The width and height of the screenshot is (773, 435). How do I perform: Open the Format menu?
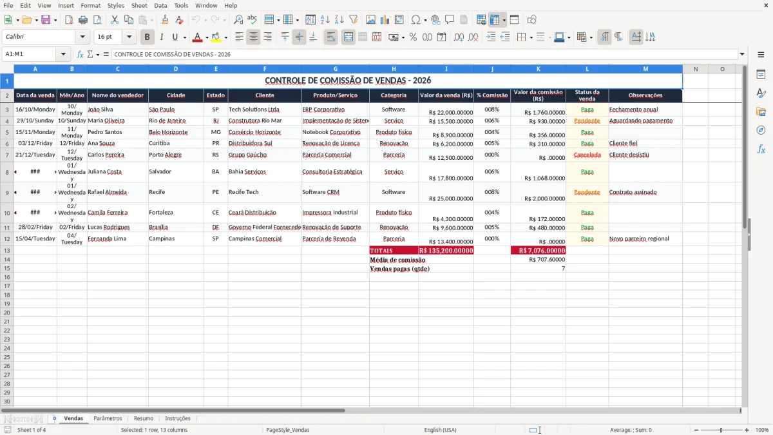[90, 5]
